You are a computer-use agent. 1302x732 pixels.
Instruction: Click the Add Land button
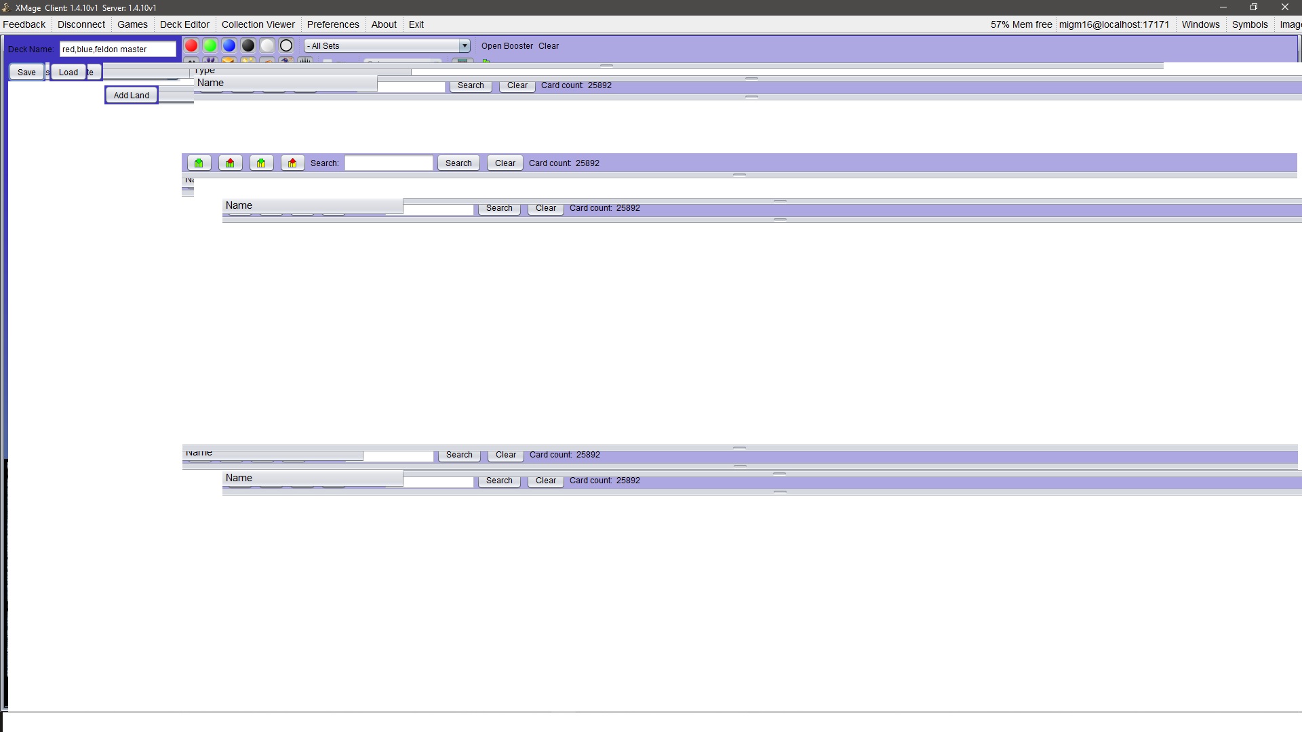pyautogui.click(x=131, y=96)
